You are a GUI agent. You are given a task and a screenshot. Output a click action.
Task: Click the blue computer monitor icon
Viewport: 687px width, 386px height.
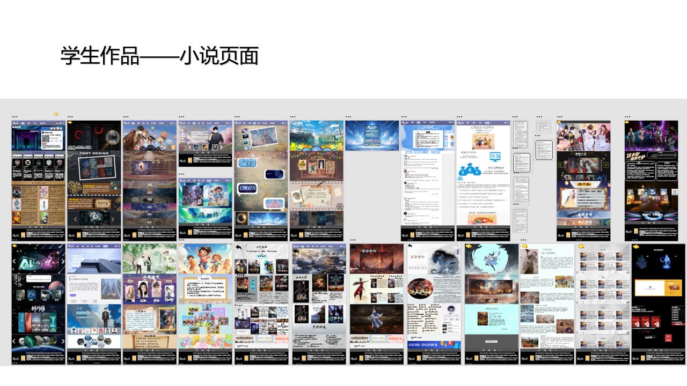point(494,157)
